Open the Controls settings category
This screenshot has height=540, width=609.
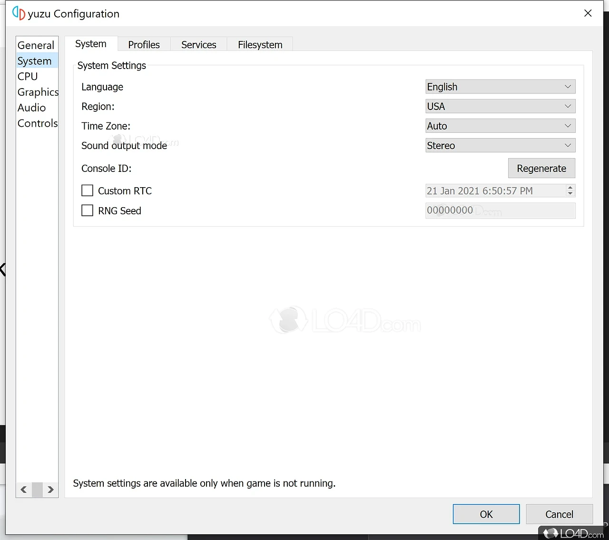pos(38,123)
